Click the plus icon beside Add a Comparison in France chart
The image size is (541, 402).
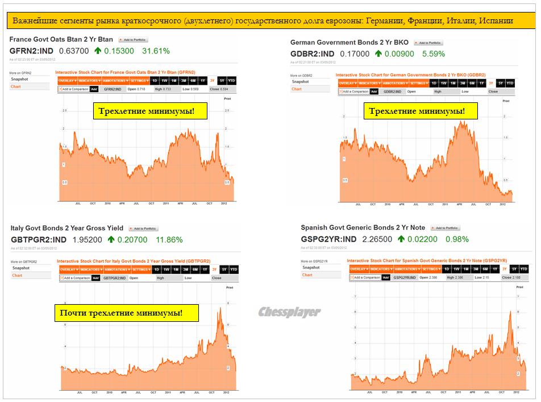point(60,89)
